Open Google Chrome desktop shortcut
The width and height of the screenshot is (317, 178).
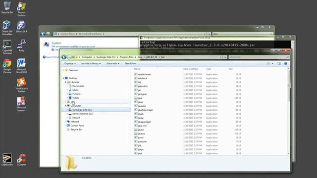pos(7,66)
